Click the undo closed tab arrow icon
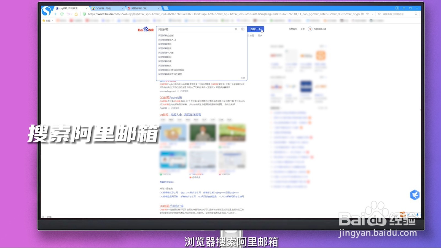The width and height of the screenshot is (441, 248). point(68,14)
